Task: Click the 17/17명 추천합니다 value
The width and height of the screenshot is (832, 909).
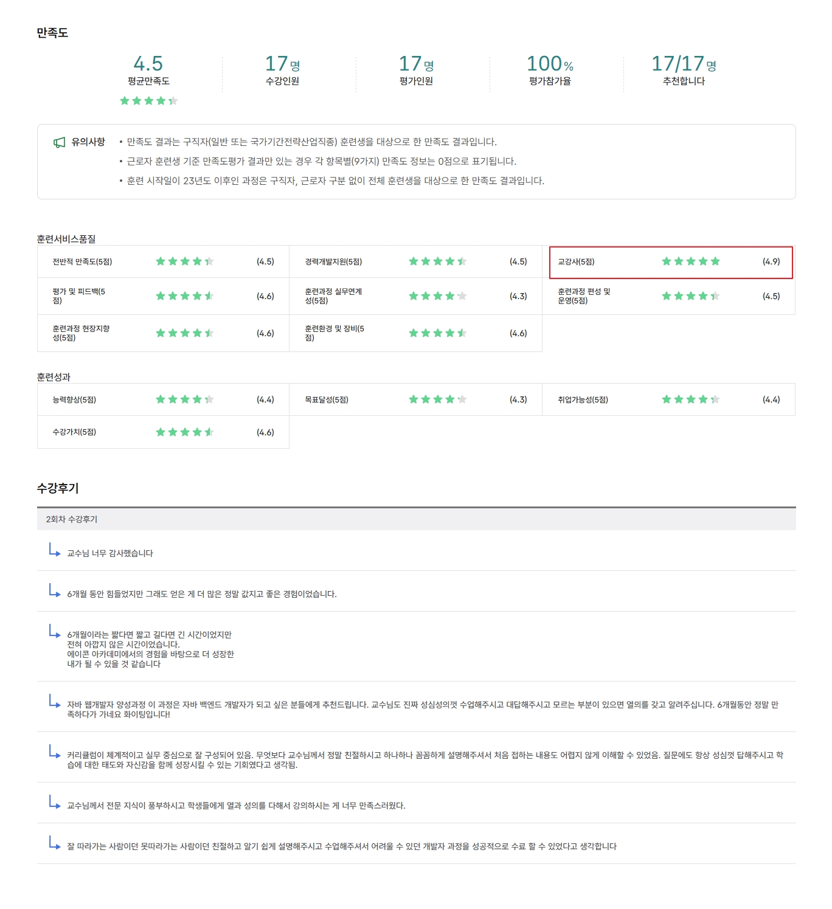Action: pyautogui.click(x=684, y=63)
